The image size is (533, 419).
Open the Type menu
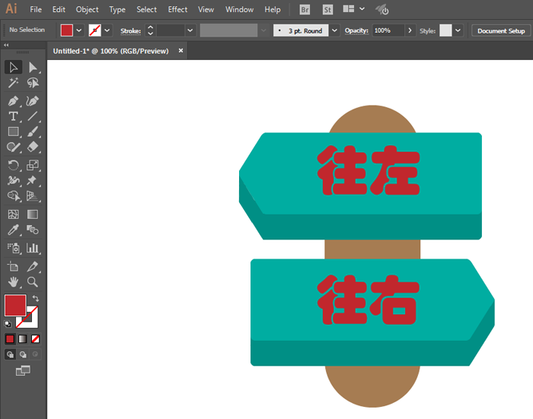[x=117, y=10]
